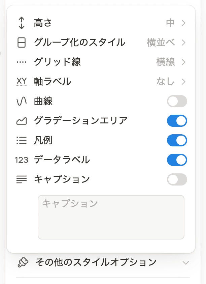Viewport: 206px width, 284px height.
Task: Enable the キャプション toggle
Action: (x=177, y=179)
